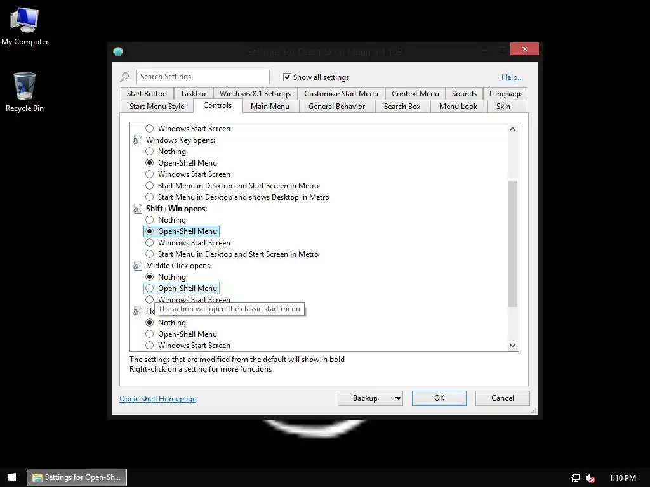Switch to Start Menu Style tab
650x487 pixels.
[157, 107]
